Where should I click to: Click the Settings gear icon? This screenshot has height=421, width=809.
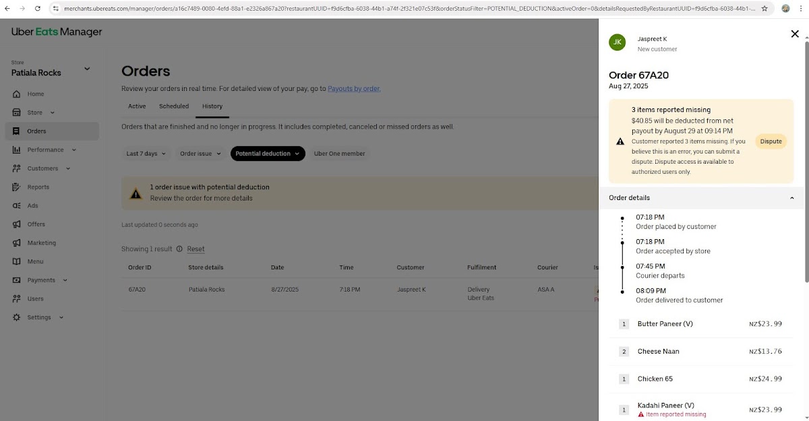click(x=16, y=317)
